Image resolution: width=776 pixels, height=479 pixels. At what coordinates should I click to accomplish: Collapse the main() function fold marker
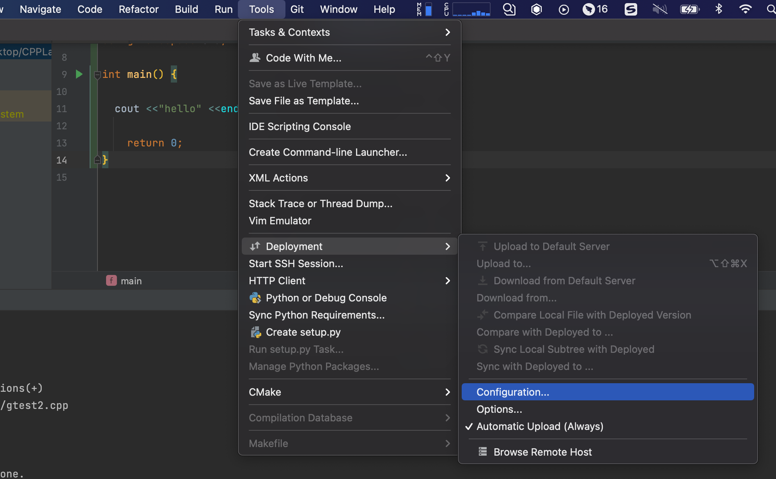click(x=97, y=75)
